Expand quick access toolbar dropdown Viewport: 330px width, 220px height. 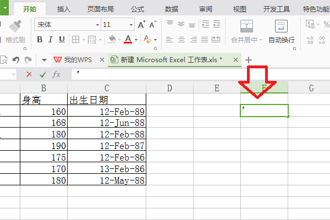coord(44,60)
